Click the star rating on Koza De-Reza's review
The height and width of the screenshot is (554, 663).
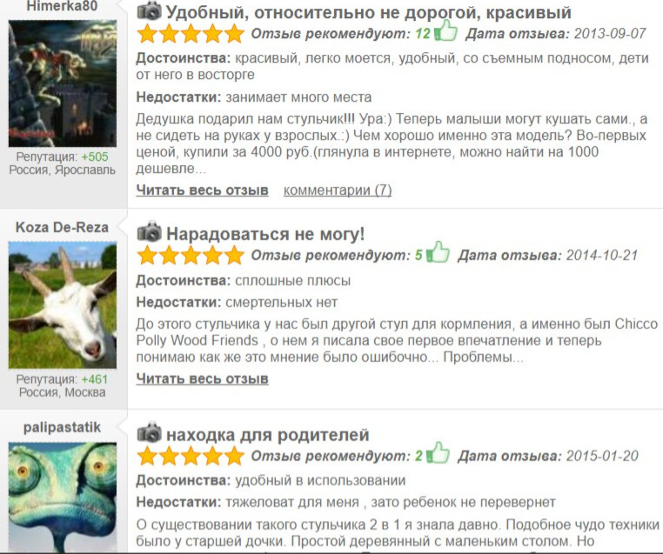click(x=191, y=255)
